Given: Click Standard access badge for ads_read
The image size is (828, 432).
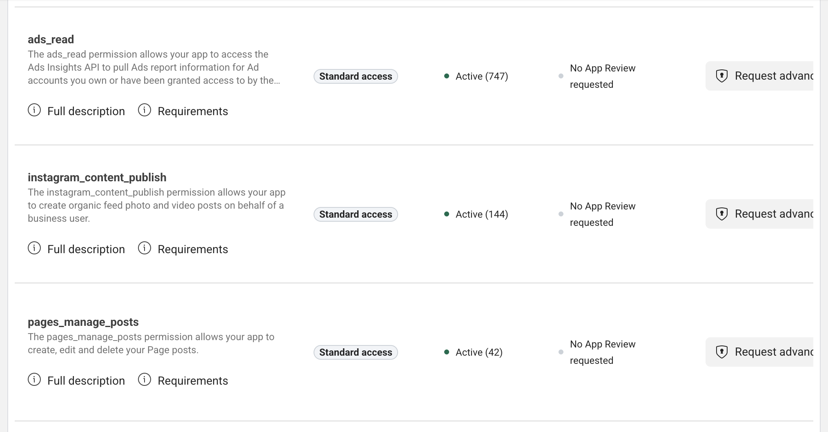Looking at the screenshot, I should [x=356, y=76].
